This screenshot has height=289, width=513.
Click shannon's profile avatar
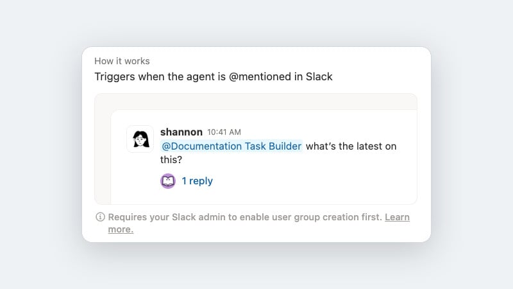coord(140,139)
